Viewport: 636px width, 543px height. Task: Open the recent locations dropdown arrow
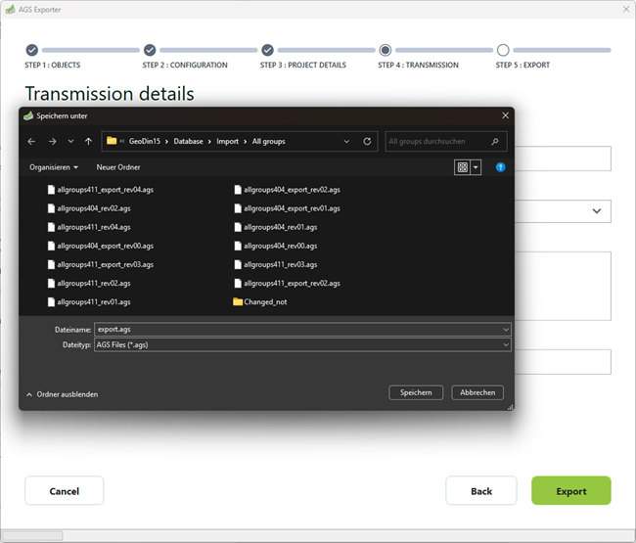point(70,141)
